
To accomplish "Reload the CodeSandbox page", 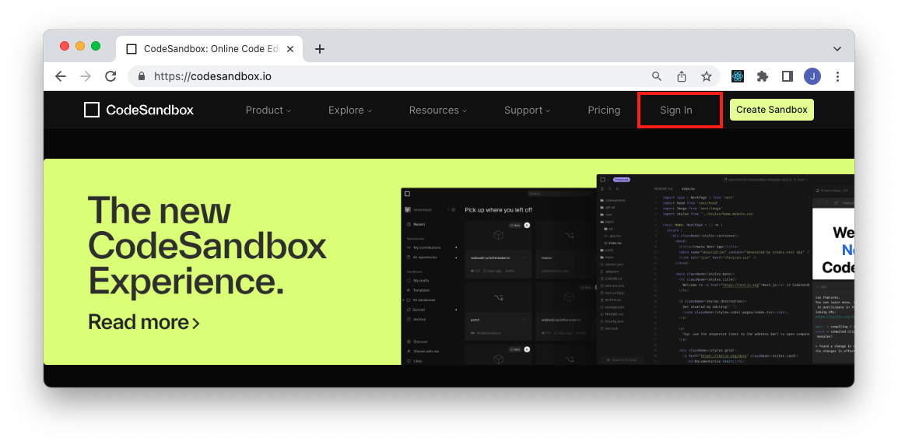I will tap(110, 76).
